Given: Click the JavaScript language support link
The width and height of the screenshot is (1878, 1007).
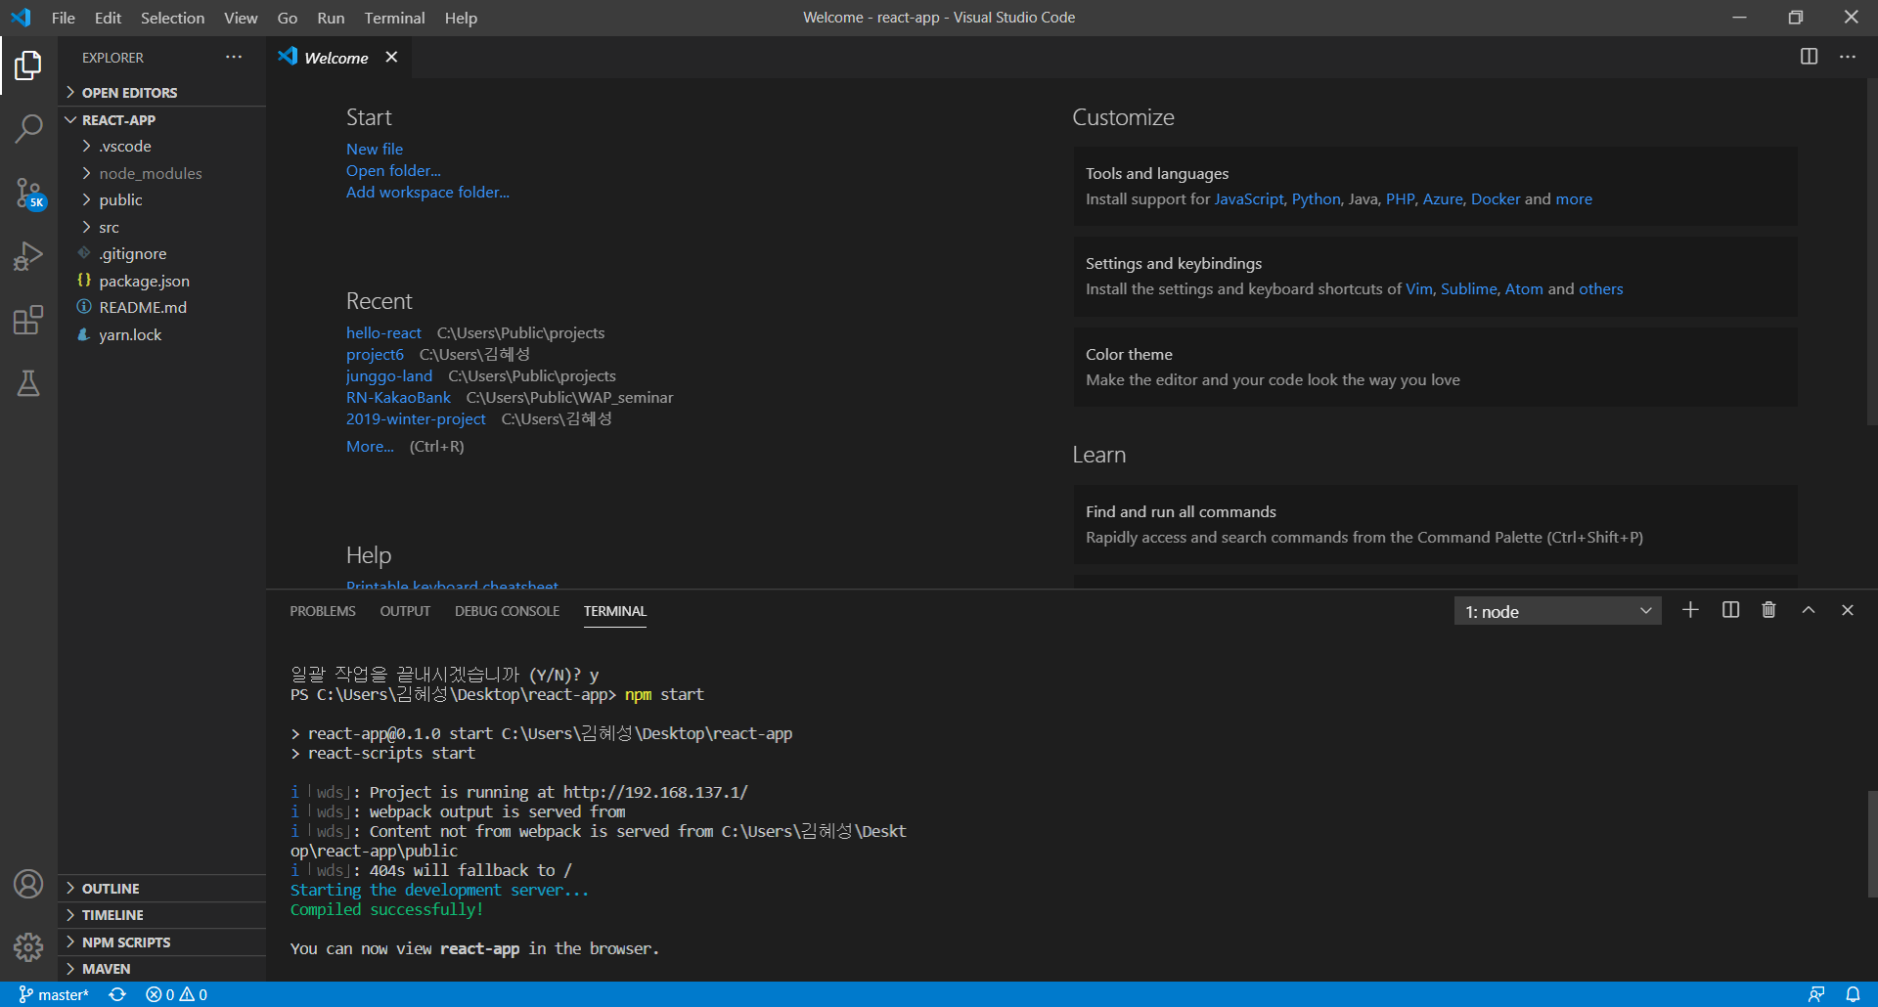Looking at the screenshot, I should (x=1248, y=198).
